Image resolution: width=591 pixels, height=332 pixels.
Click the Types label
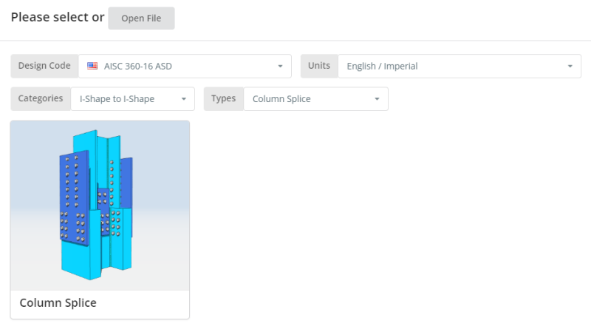224,98
